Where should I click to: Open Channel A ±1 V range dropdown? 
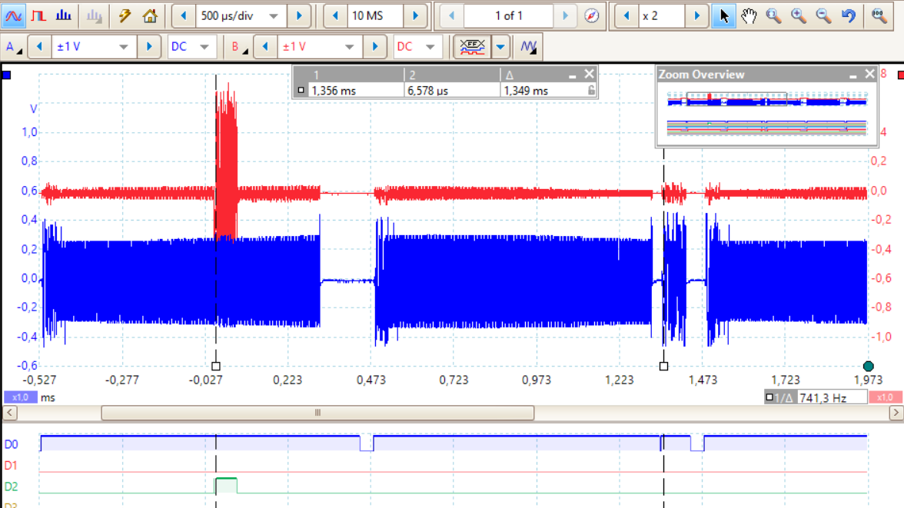(123, 47)
